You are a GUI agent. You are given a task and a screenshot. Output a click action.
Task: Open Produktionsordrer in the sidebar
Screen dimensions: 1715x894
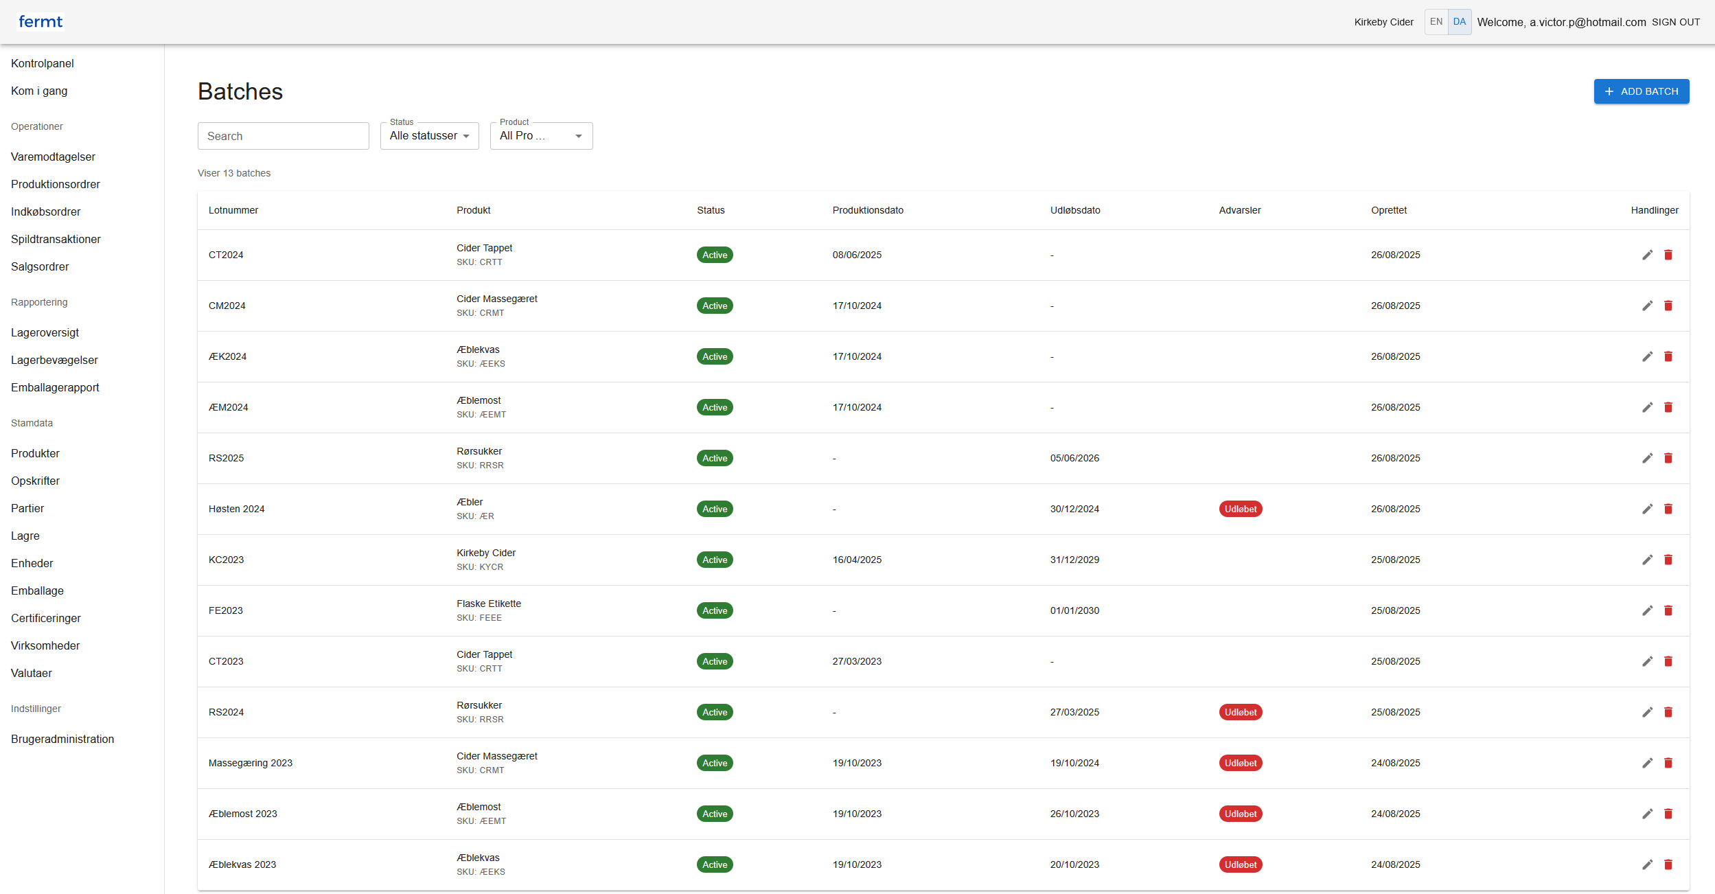coord(56,184)
